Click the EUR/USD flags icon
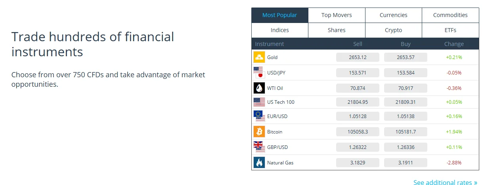This screenshot has height=185, width=484. tap(259, 116)
